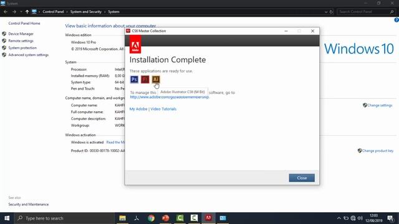Image resolution: width=399 pixels, height=224 pixels.
Task: Open the Windows Start menu
Action: point(7,218)
